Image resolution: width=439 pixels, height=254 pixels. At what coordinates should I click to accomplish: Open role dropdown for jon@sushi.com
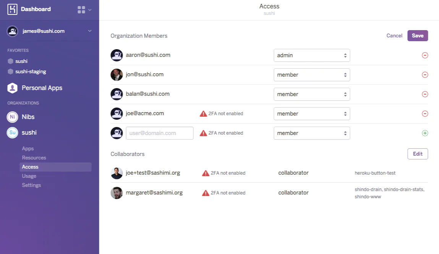[x=312, y=75]
